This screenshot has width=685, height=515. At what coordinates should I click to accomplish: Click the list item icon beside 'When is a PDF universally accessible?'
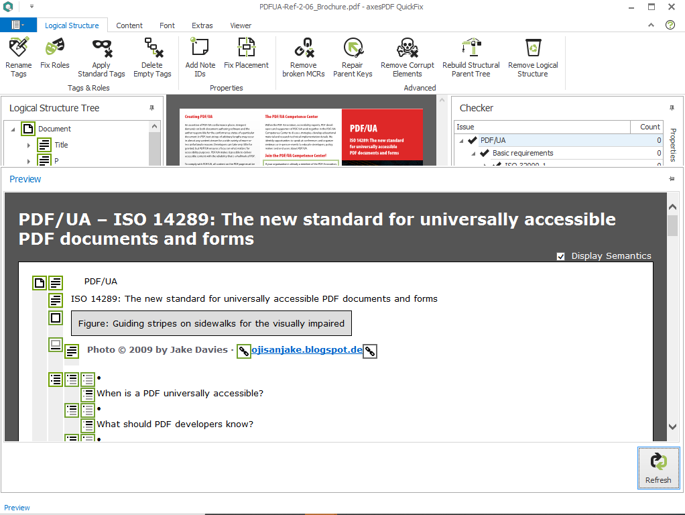click(x=88, y=395)
